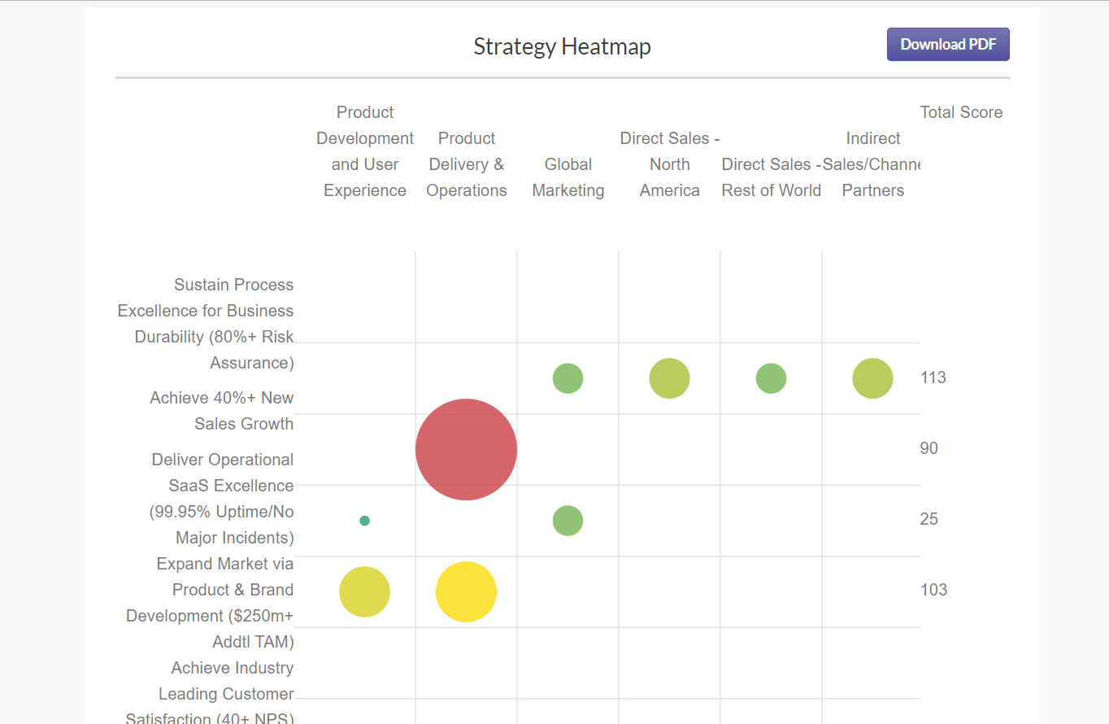Select the yellow bubble in the Expand Market row
Screen dimensions: 1109x724
[466, 591]
